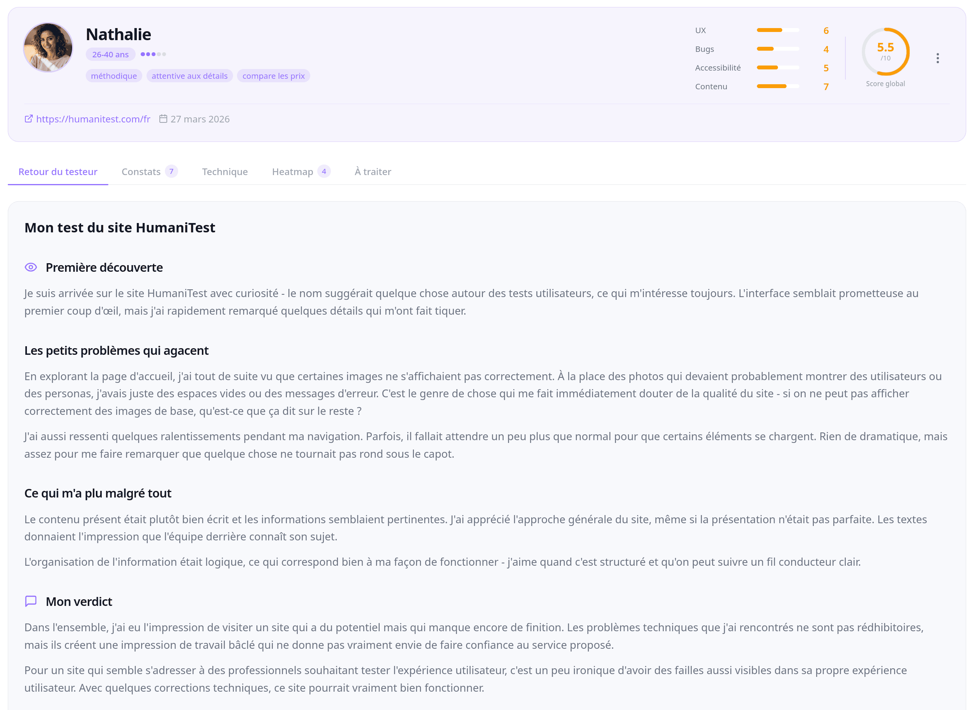Click the eye icon beside Première découverte
This screenshot has width=974, height=710.
click(30, 267)
